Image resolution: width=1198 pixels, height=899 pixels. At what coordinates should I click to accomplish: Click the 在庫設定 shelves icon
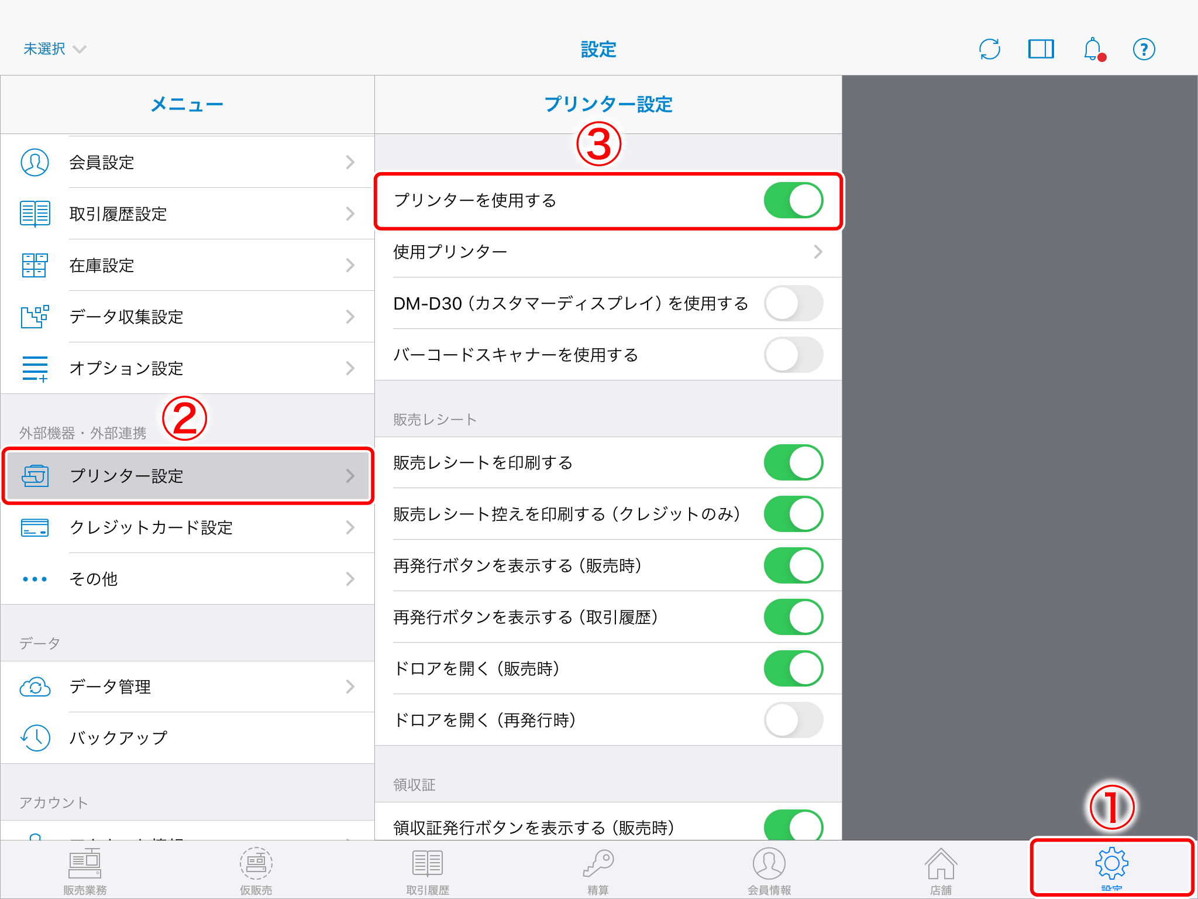(x=35, y=265)
